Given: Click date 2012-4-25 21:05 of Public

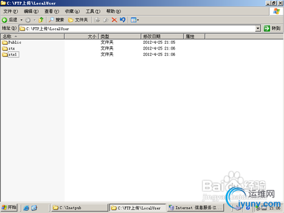Looking at the screenshot, I should click(159, 43).
